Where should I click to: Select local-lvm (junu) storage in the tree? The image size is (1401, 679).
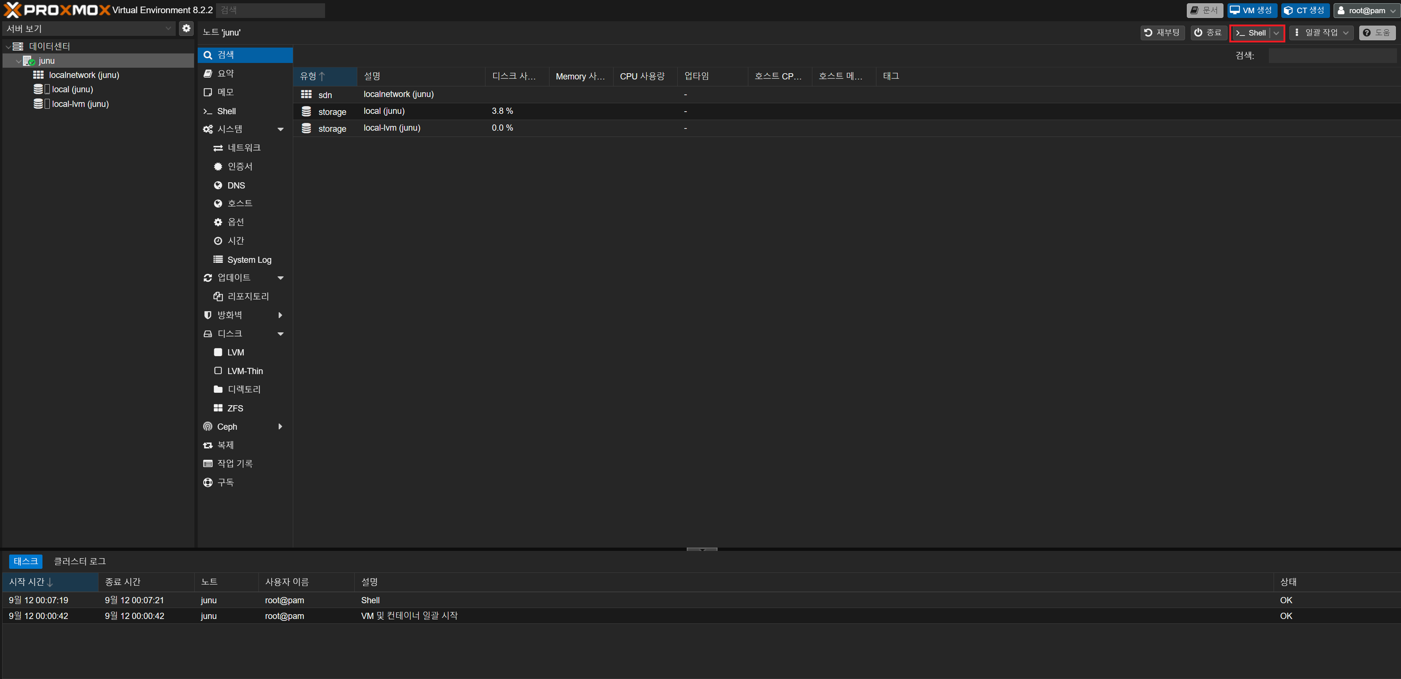[x=80, y=104]
